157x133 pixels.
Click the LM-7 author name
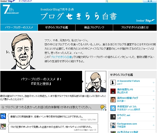(120, 84)
